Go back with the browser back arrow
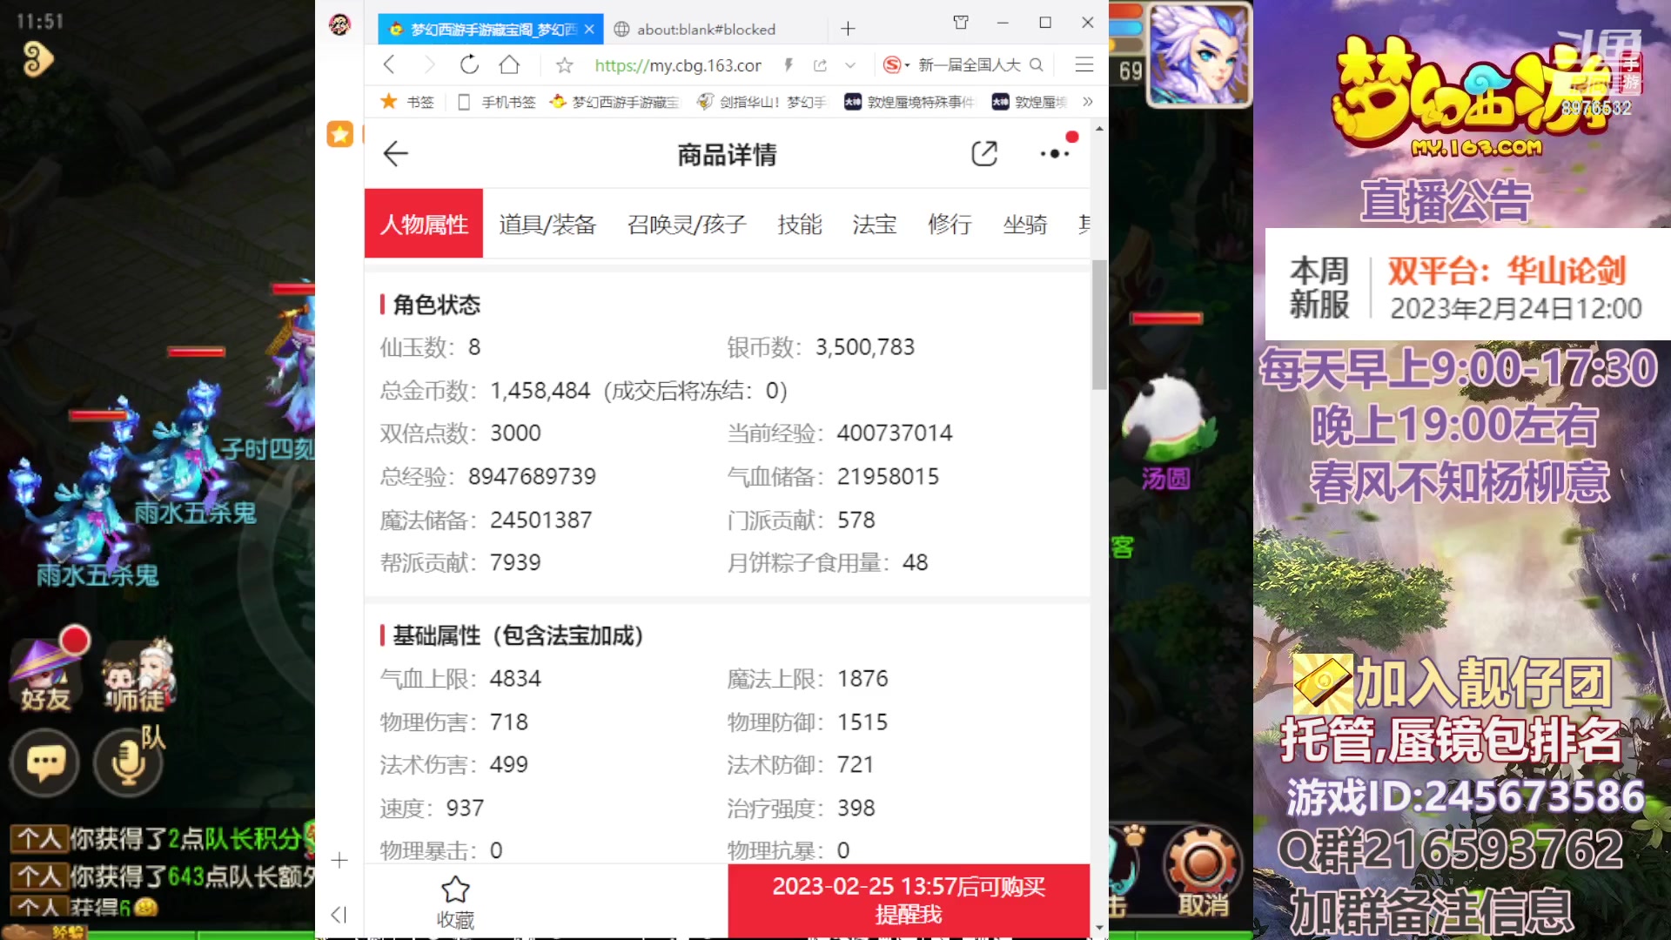 389,64
